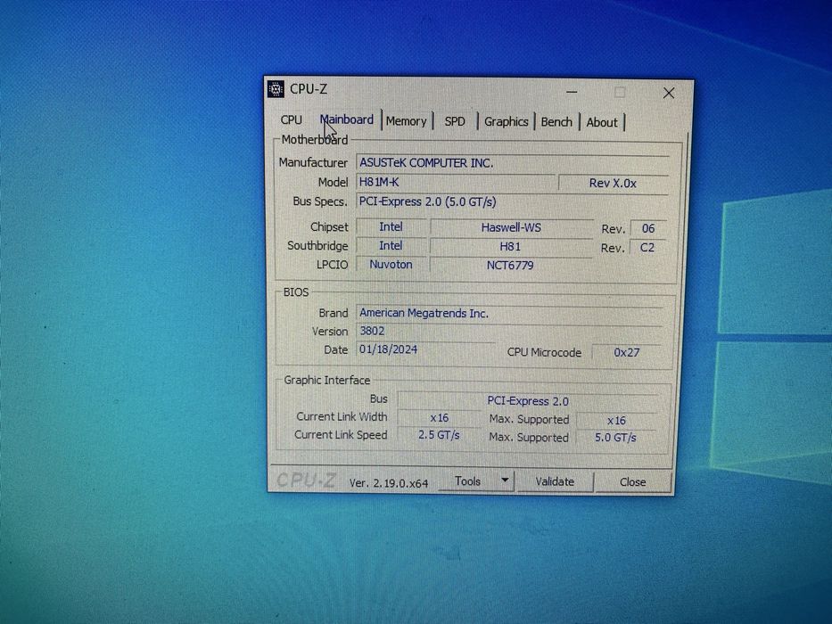Viewport: 832px width, 624px height.
Task: Click the Max. Supported link width x16
Action: click(x=616, y=420)
